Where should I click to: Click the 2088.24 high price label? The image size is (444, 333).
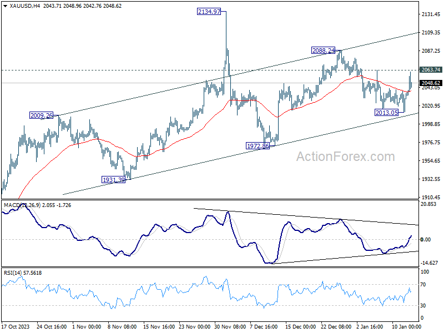pyautogui.click(x=323, y=51)
